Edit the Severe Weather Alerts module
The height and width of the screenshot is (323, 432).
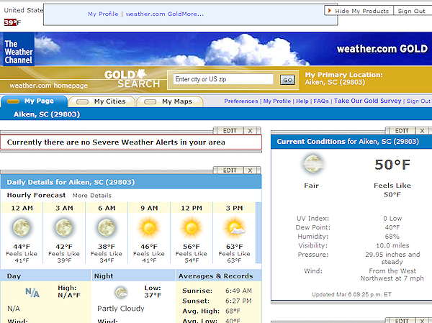pos(230,131)
